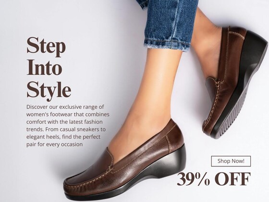Click the "pair for every occasion" line
The image size is (269, 202).
coord(54,144)
